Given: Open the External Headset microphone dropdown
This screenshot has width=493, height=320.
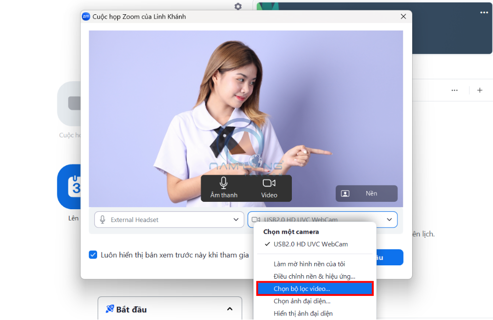Looking at the screenshot, I should pos(237,219).
